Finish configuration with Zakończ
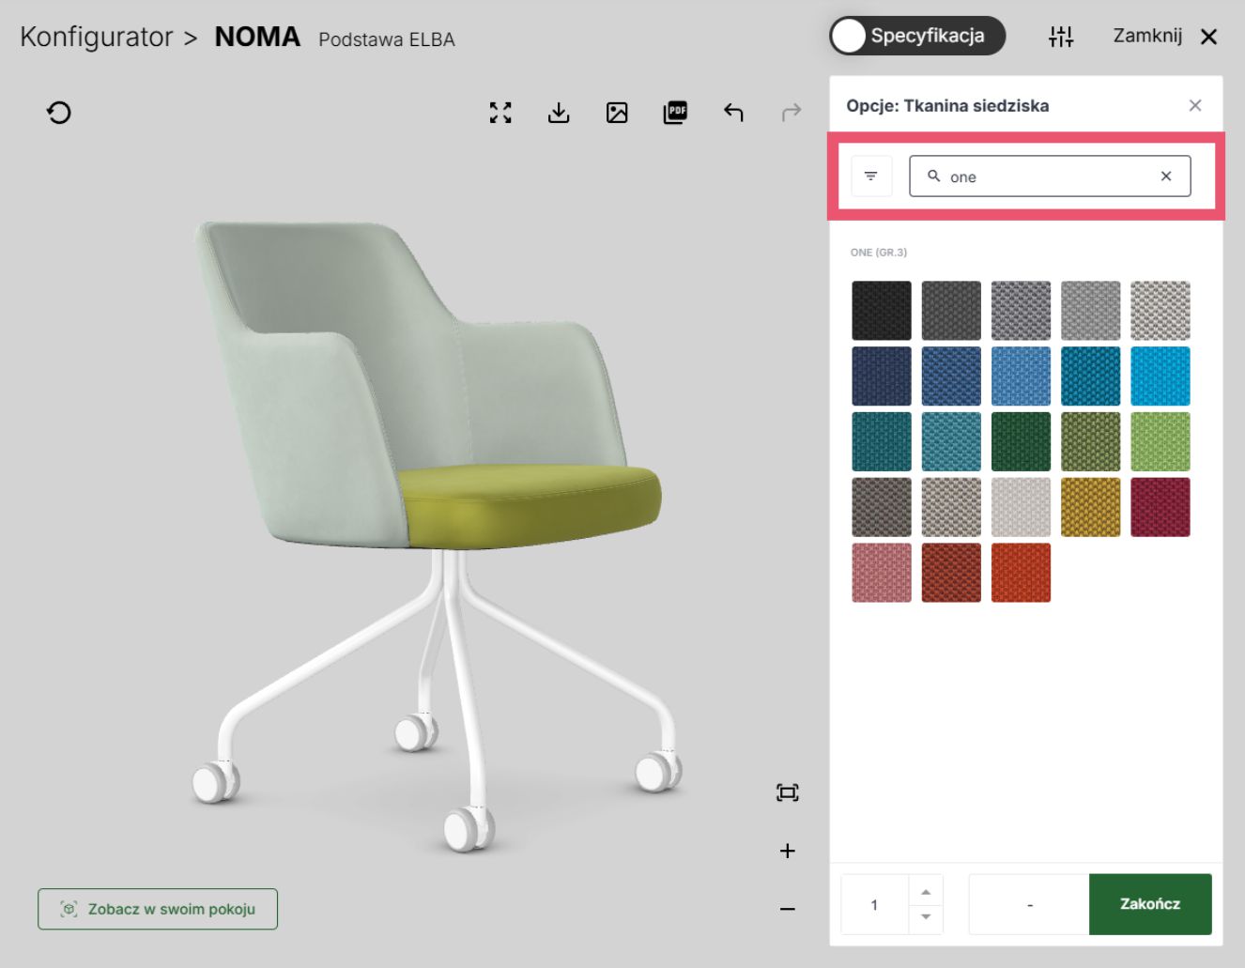This screenshot has width=1245, height=968. (1150, 904)
